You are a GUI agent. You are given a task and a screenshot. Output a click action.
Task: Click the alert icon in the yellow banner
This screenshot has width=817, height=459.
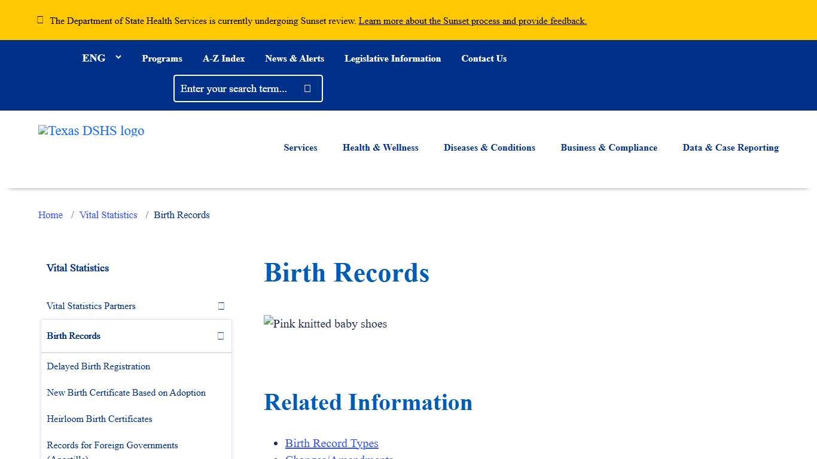pos(40,19)
